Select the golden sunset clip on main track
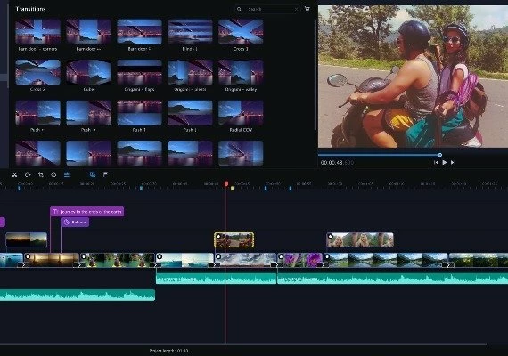The width and height of the screenshot is (508, 356). pyautogui.click(x=52, y=260)
